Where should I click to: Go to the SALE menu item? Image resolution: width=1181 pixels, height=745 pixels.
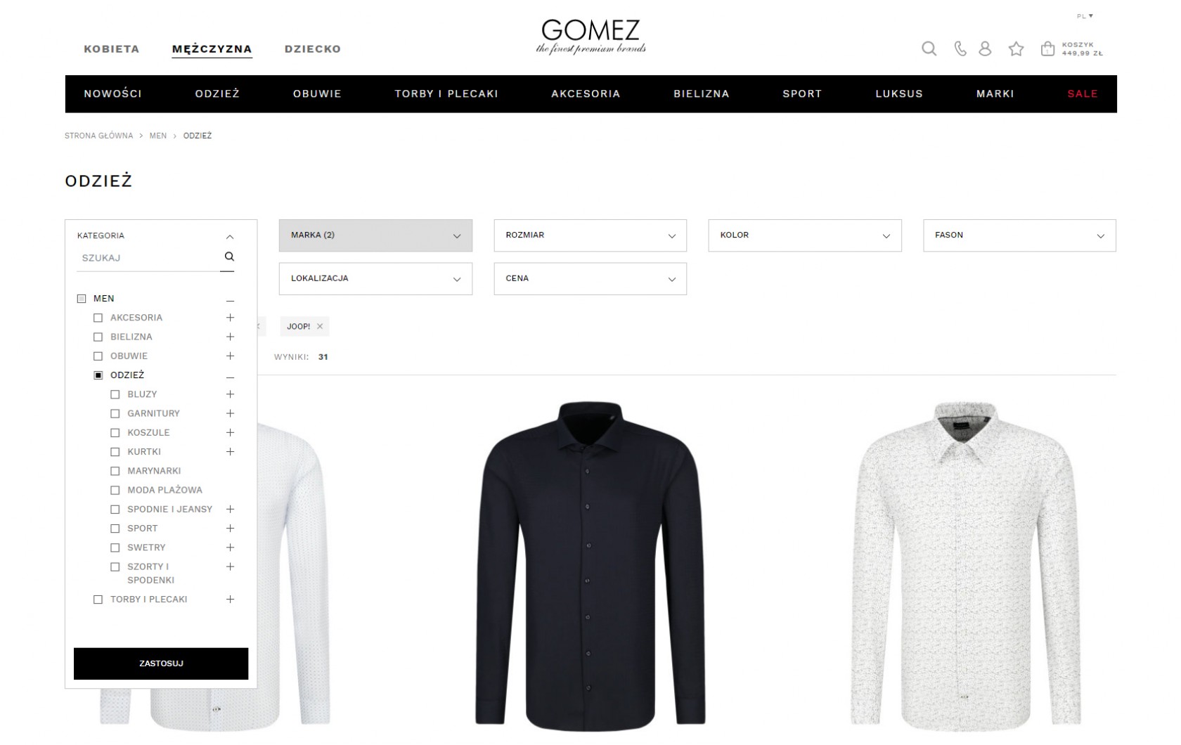[x=1082, y=93]
